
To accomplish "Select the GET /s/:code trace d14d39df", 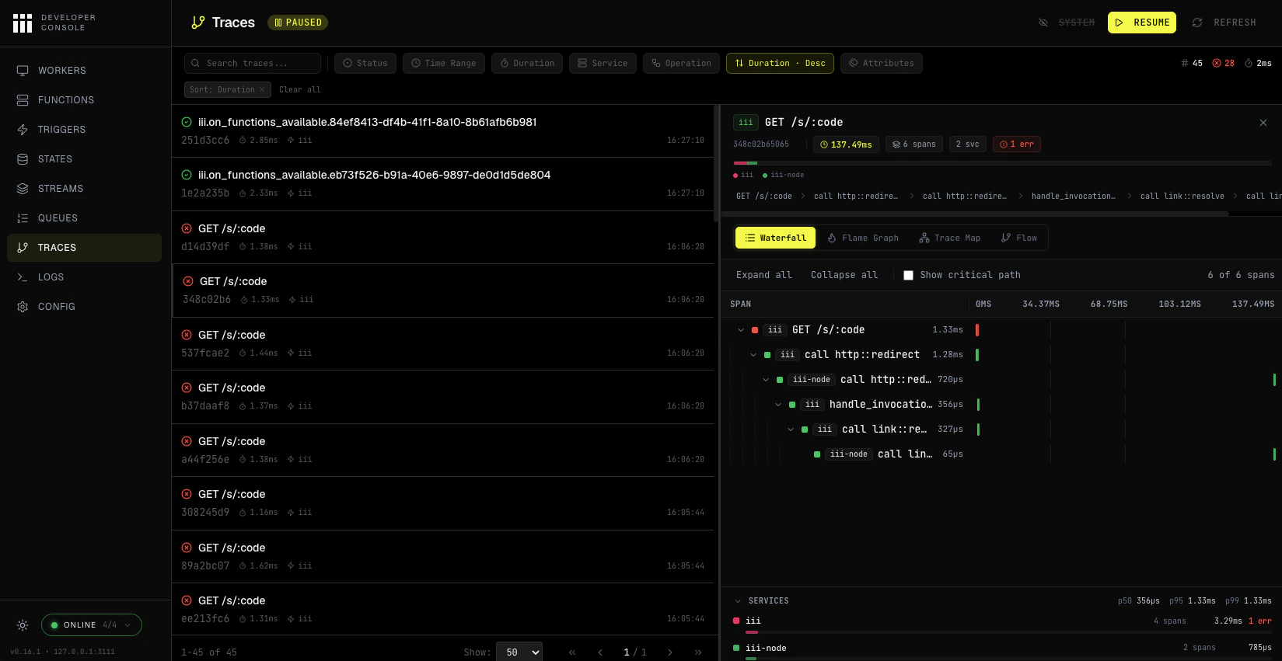I will 442,238.
